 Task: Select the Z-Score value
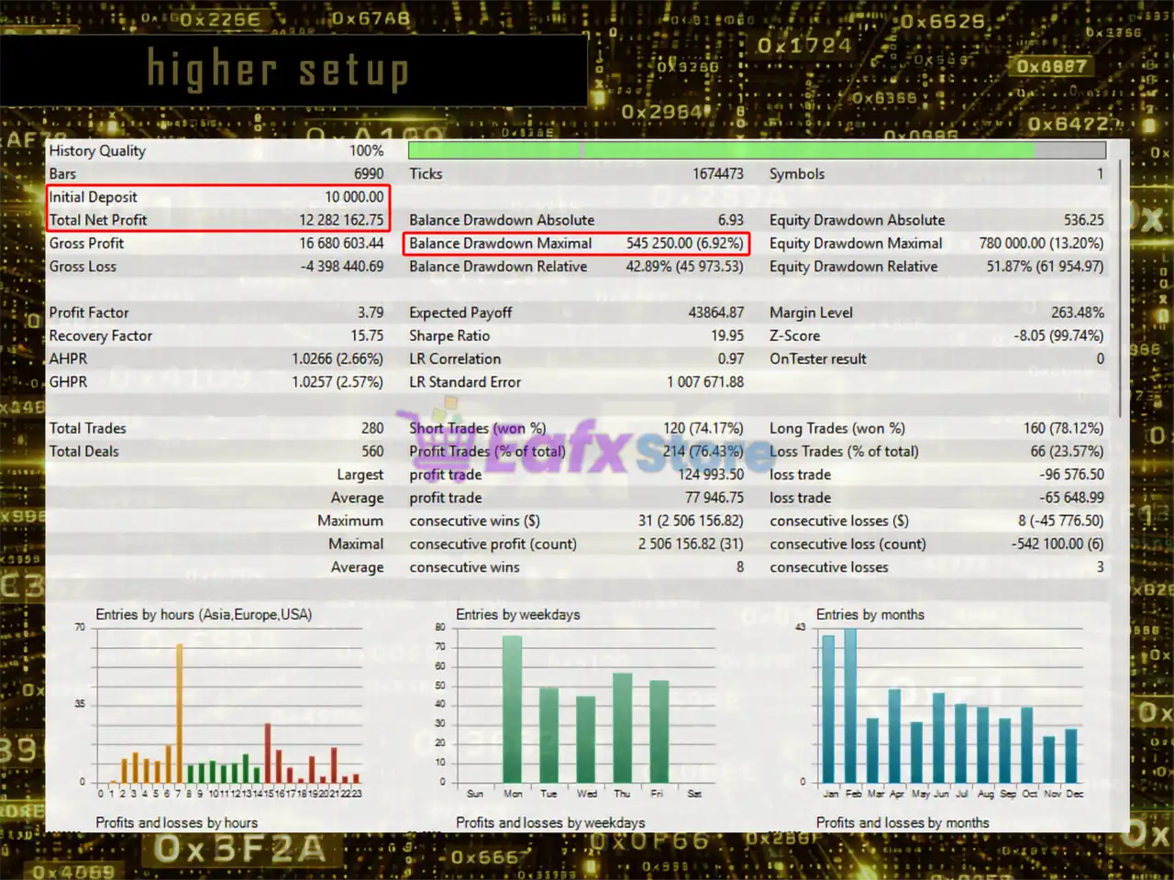[1058, 335]
